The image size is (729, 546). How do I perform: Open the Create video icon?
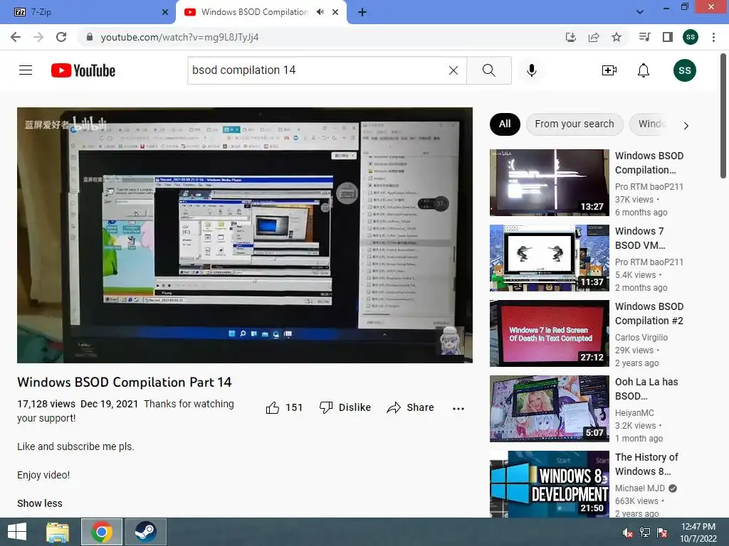609,70
